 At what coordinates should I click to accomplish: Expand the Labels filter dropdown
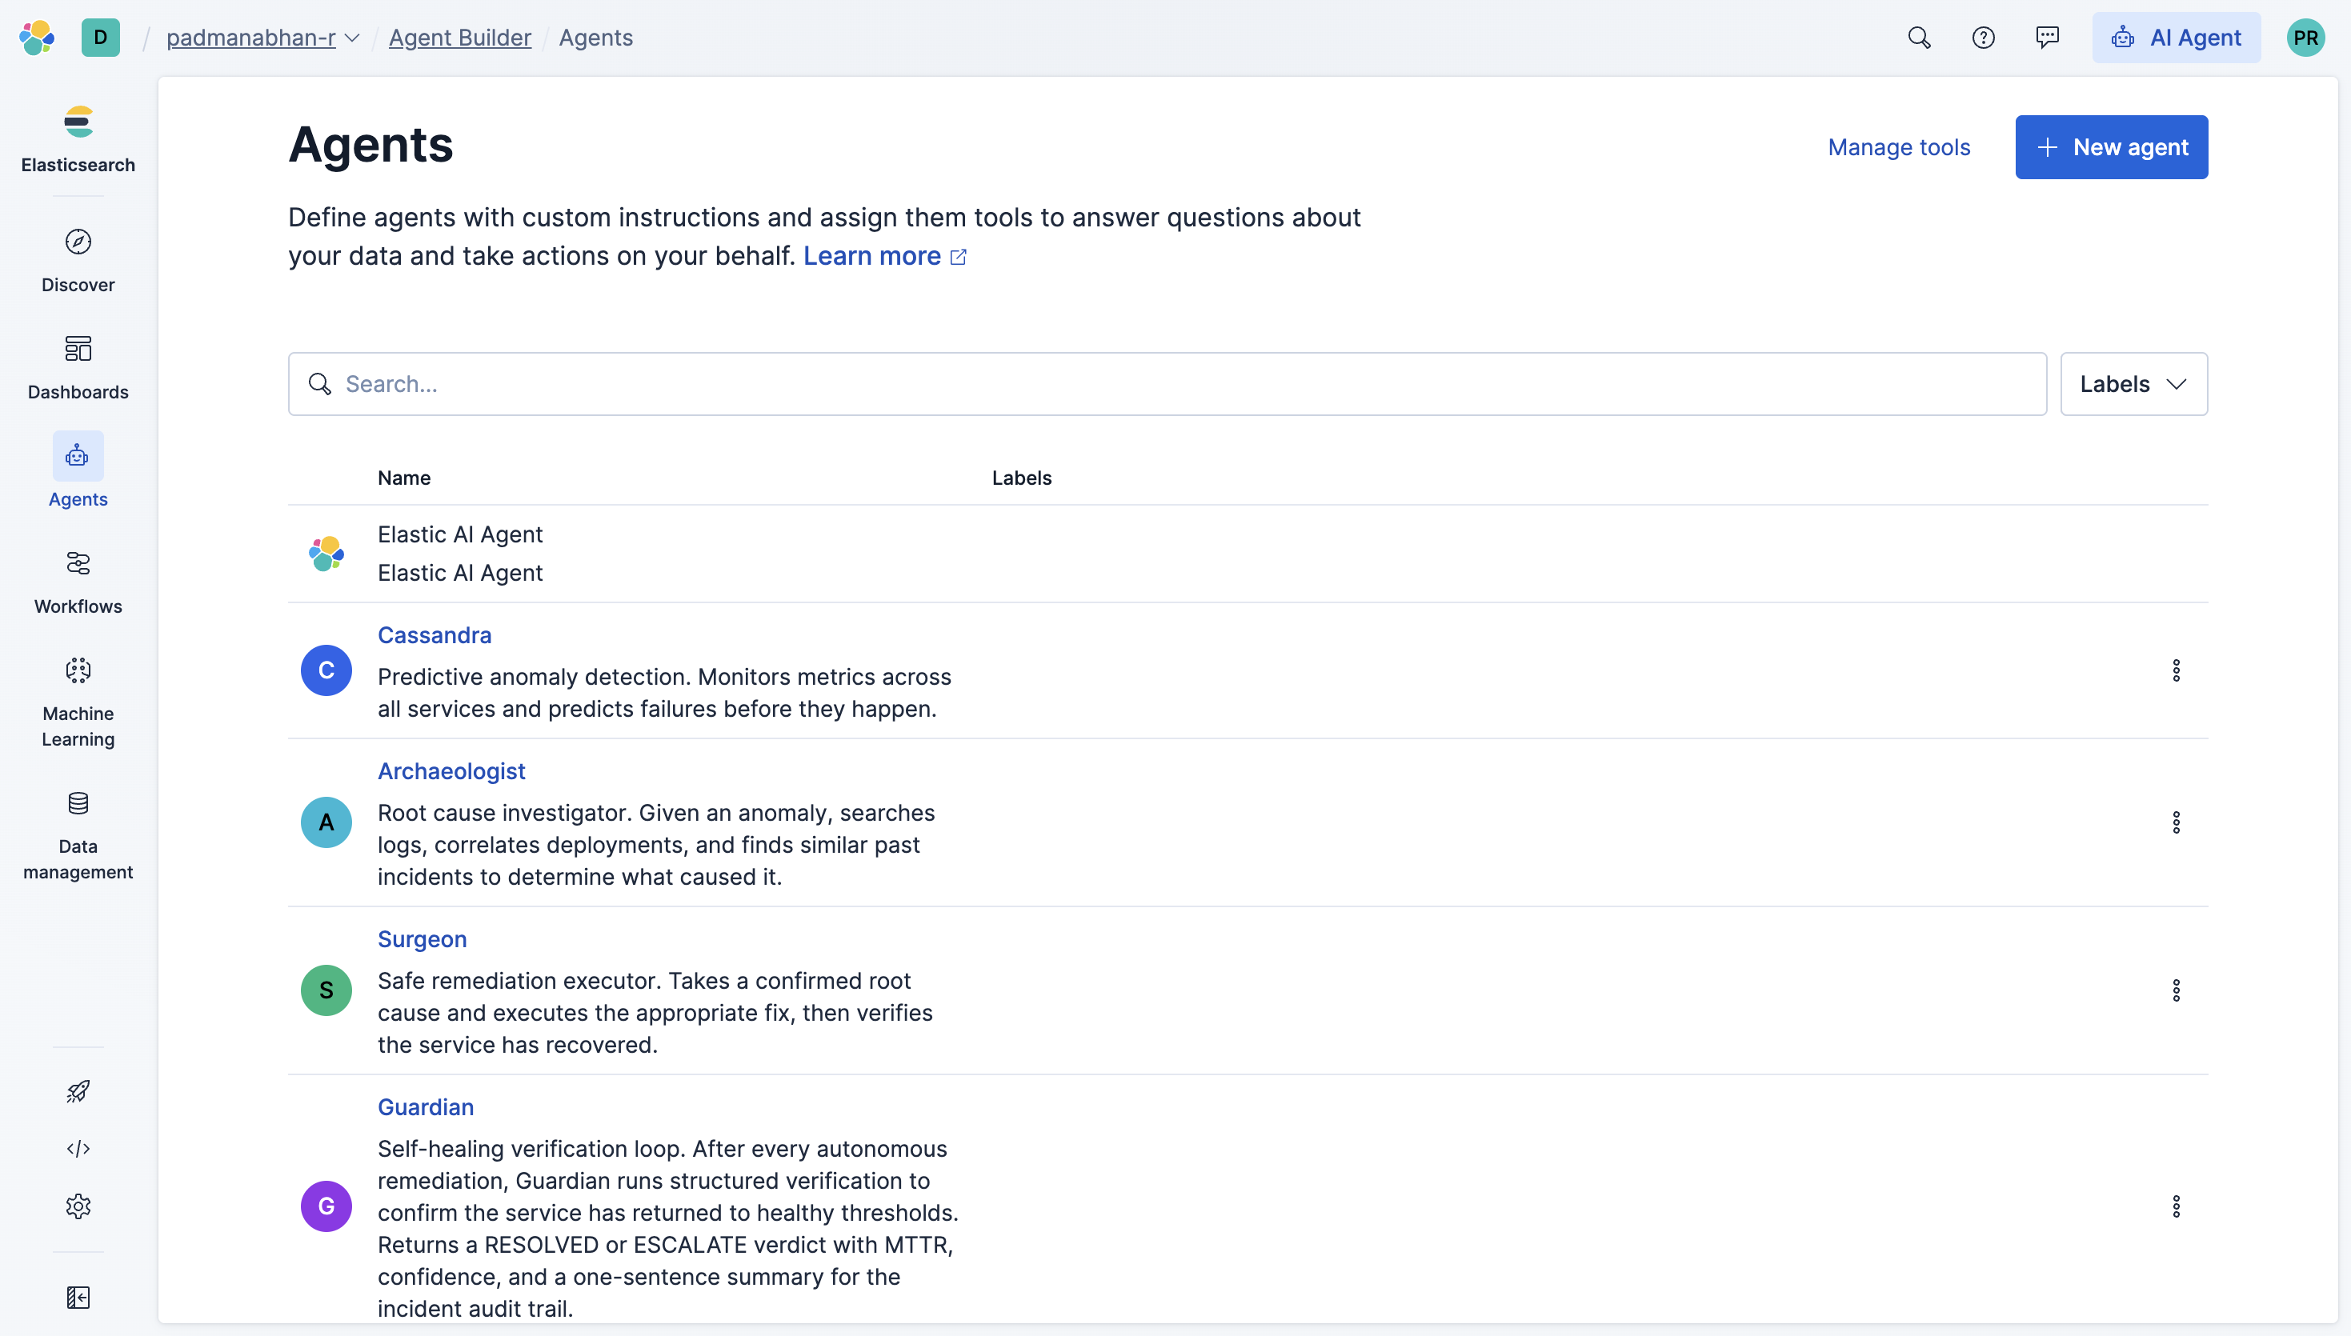click(x=2133, y=383)
